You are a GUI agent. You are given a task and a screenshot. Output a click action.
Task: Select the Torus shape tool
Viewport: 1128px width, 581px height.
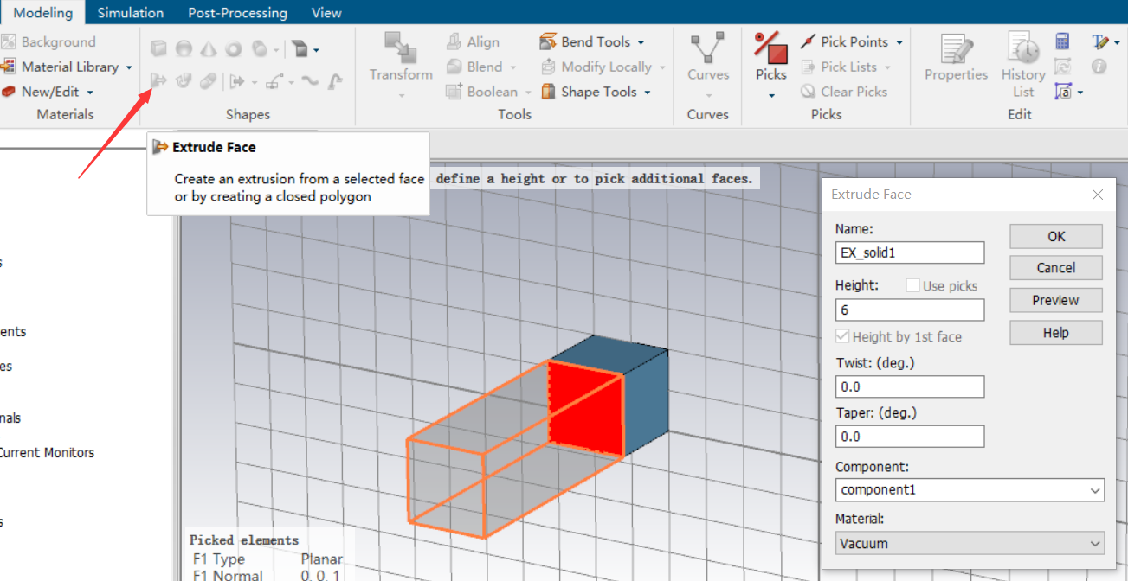pos(234,50)
